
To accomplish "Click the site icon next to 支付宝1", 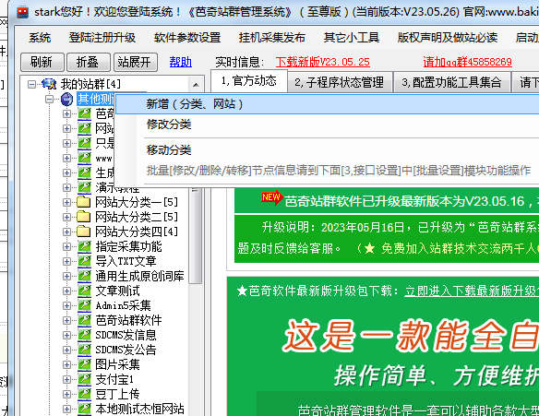I will (84, 379).
